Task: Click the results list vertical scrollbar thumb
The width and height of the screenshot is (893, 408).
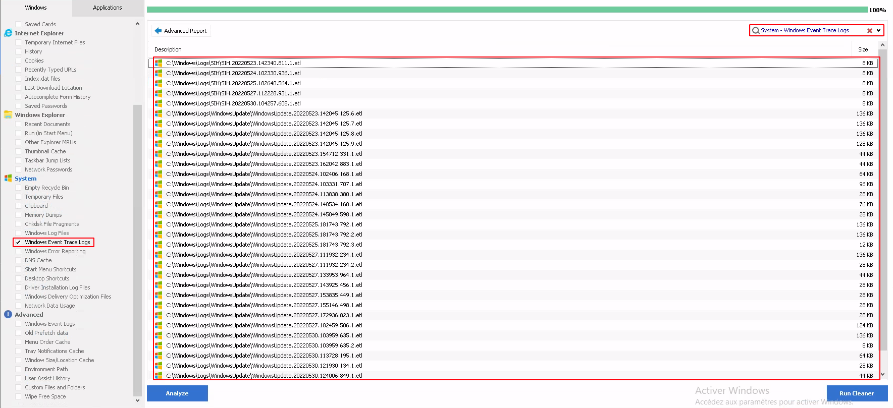Action: pos(883,200)
